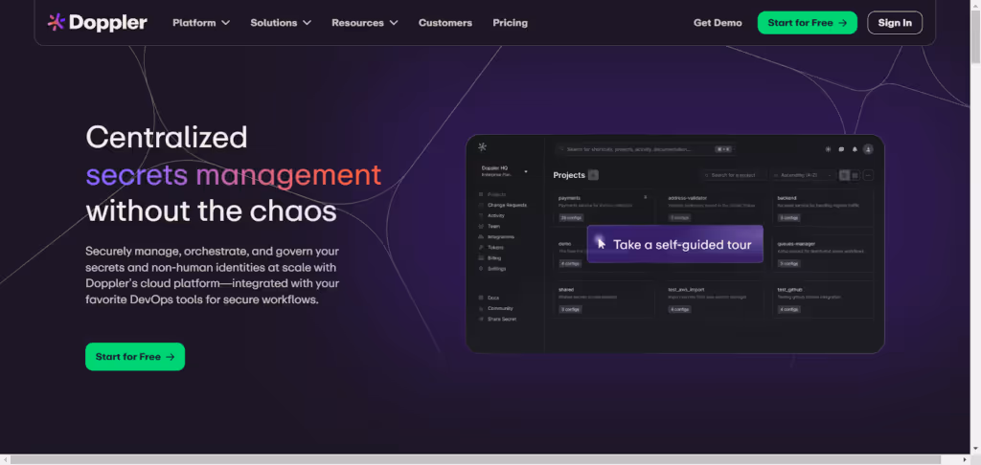The image size is (981, 465).
Task: Click the notification bell in dashboard preview
Action: tap(855, 149)
